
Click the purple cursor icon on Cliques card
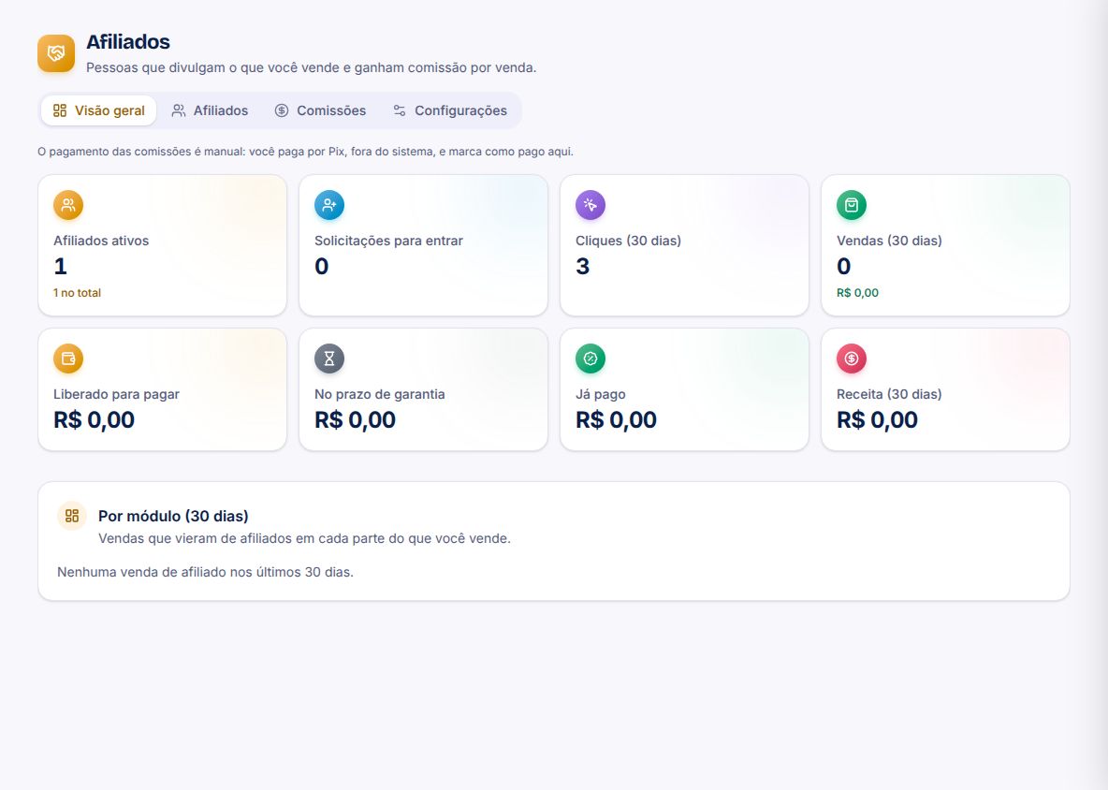[x=590, y=205]
